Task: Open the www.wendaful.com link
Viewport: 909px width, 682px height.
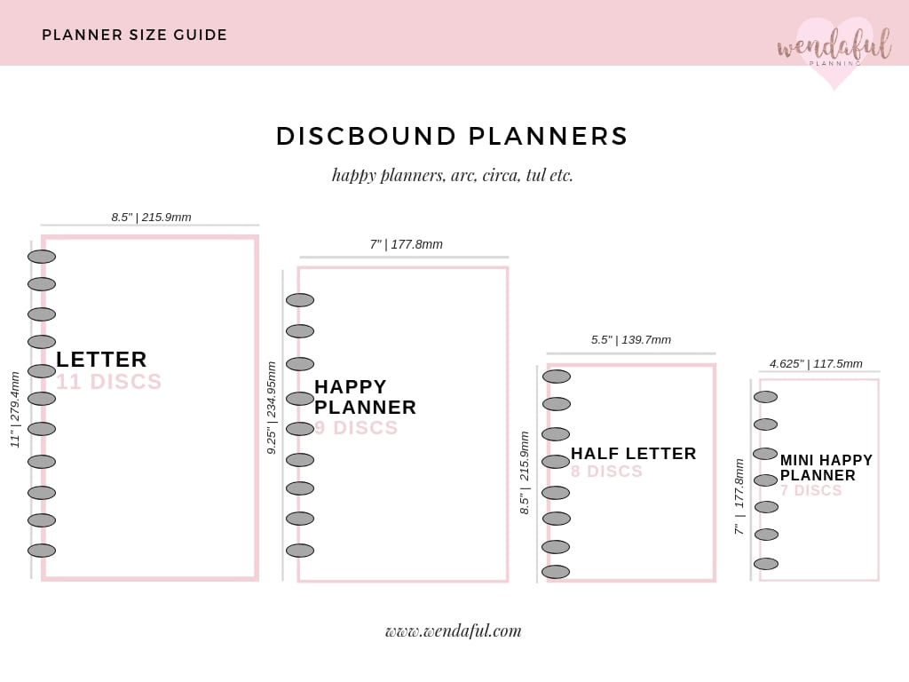Action: pos(454,630)
